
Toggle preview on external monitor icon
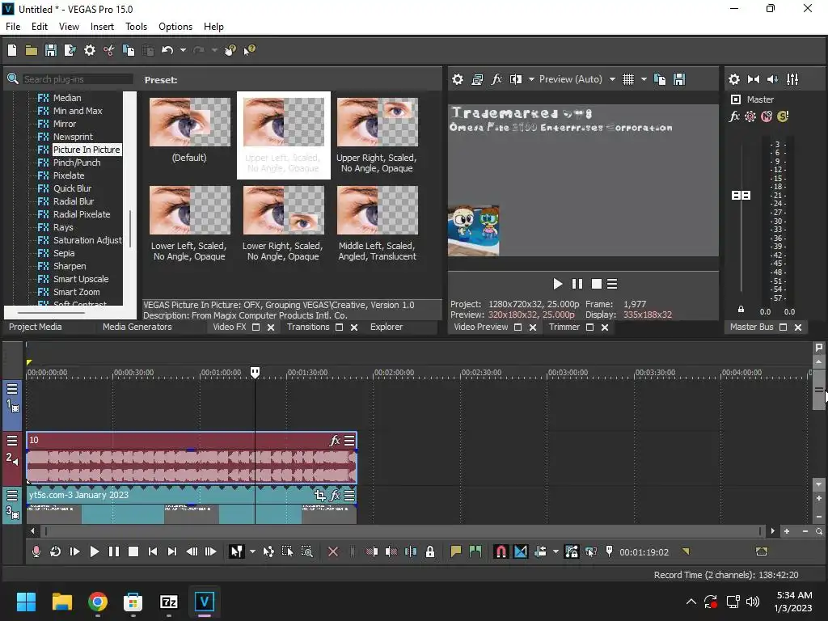click(x=477, y=79)
